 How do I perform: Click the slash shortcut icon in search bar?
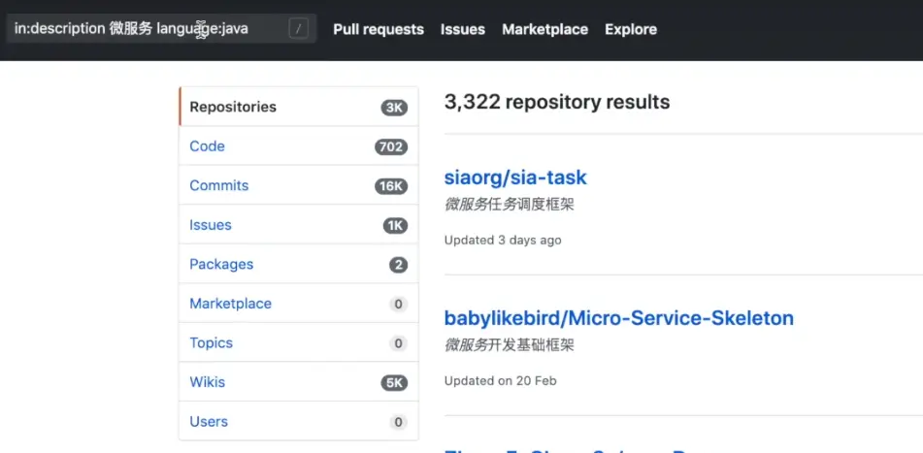[x=298, y=29]
